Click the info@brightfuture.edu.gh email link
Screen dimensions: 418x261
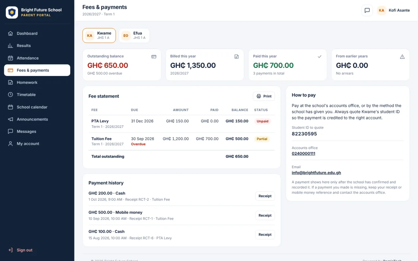316,173
